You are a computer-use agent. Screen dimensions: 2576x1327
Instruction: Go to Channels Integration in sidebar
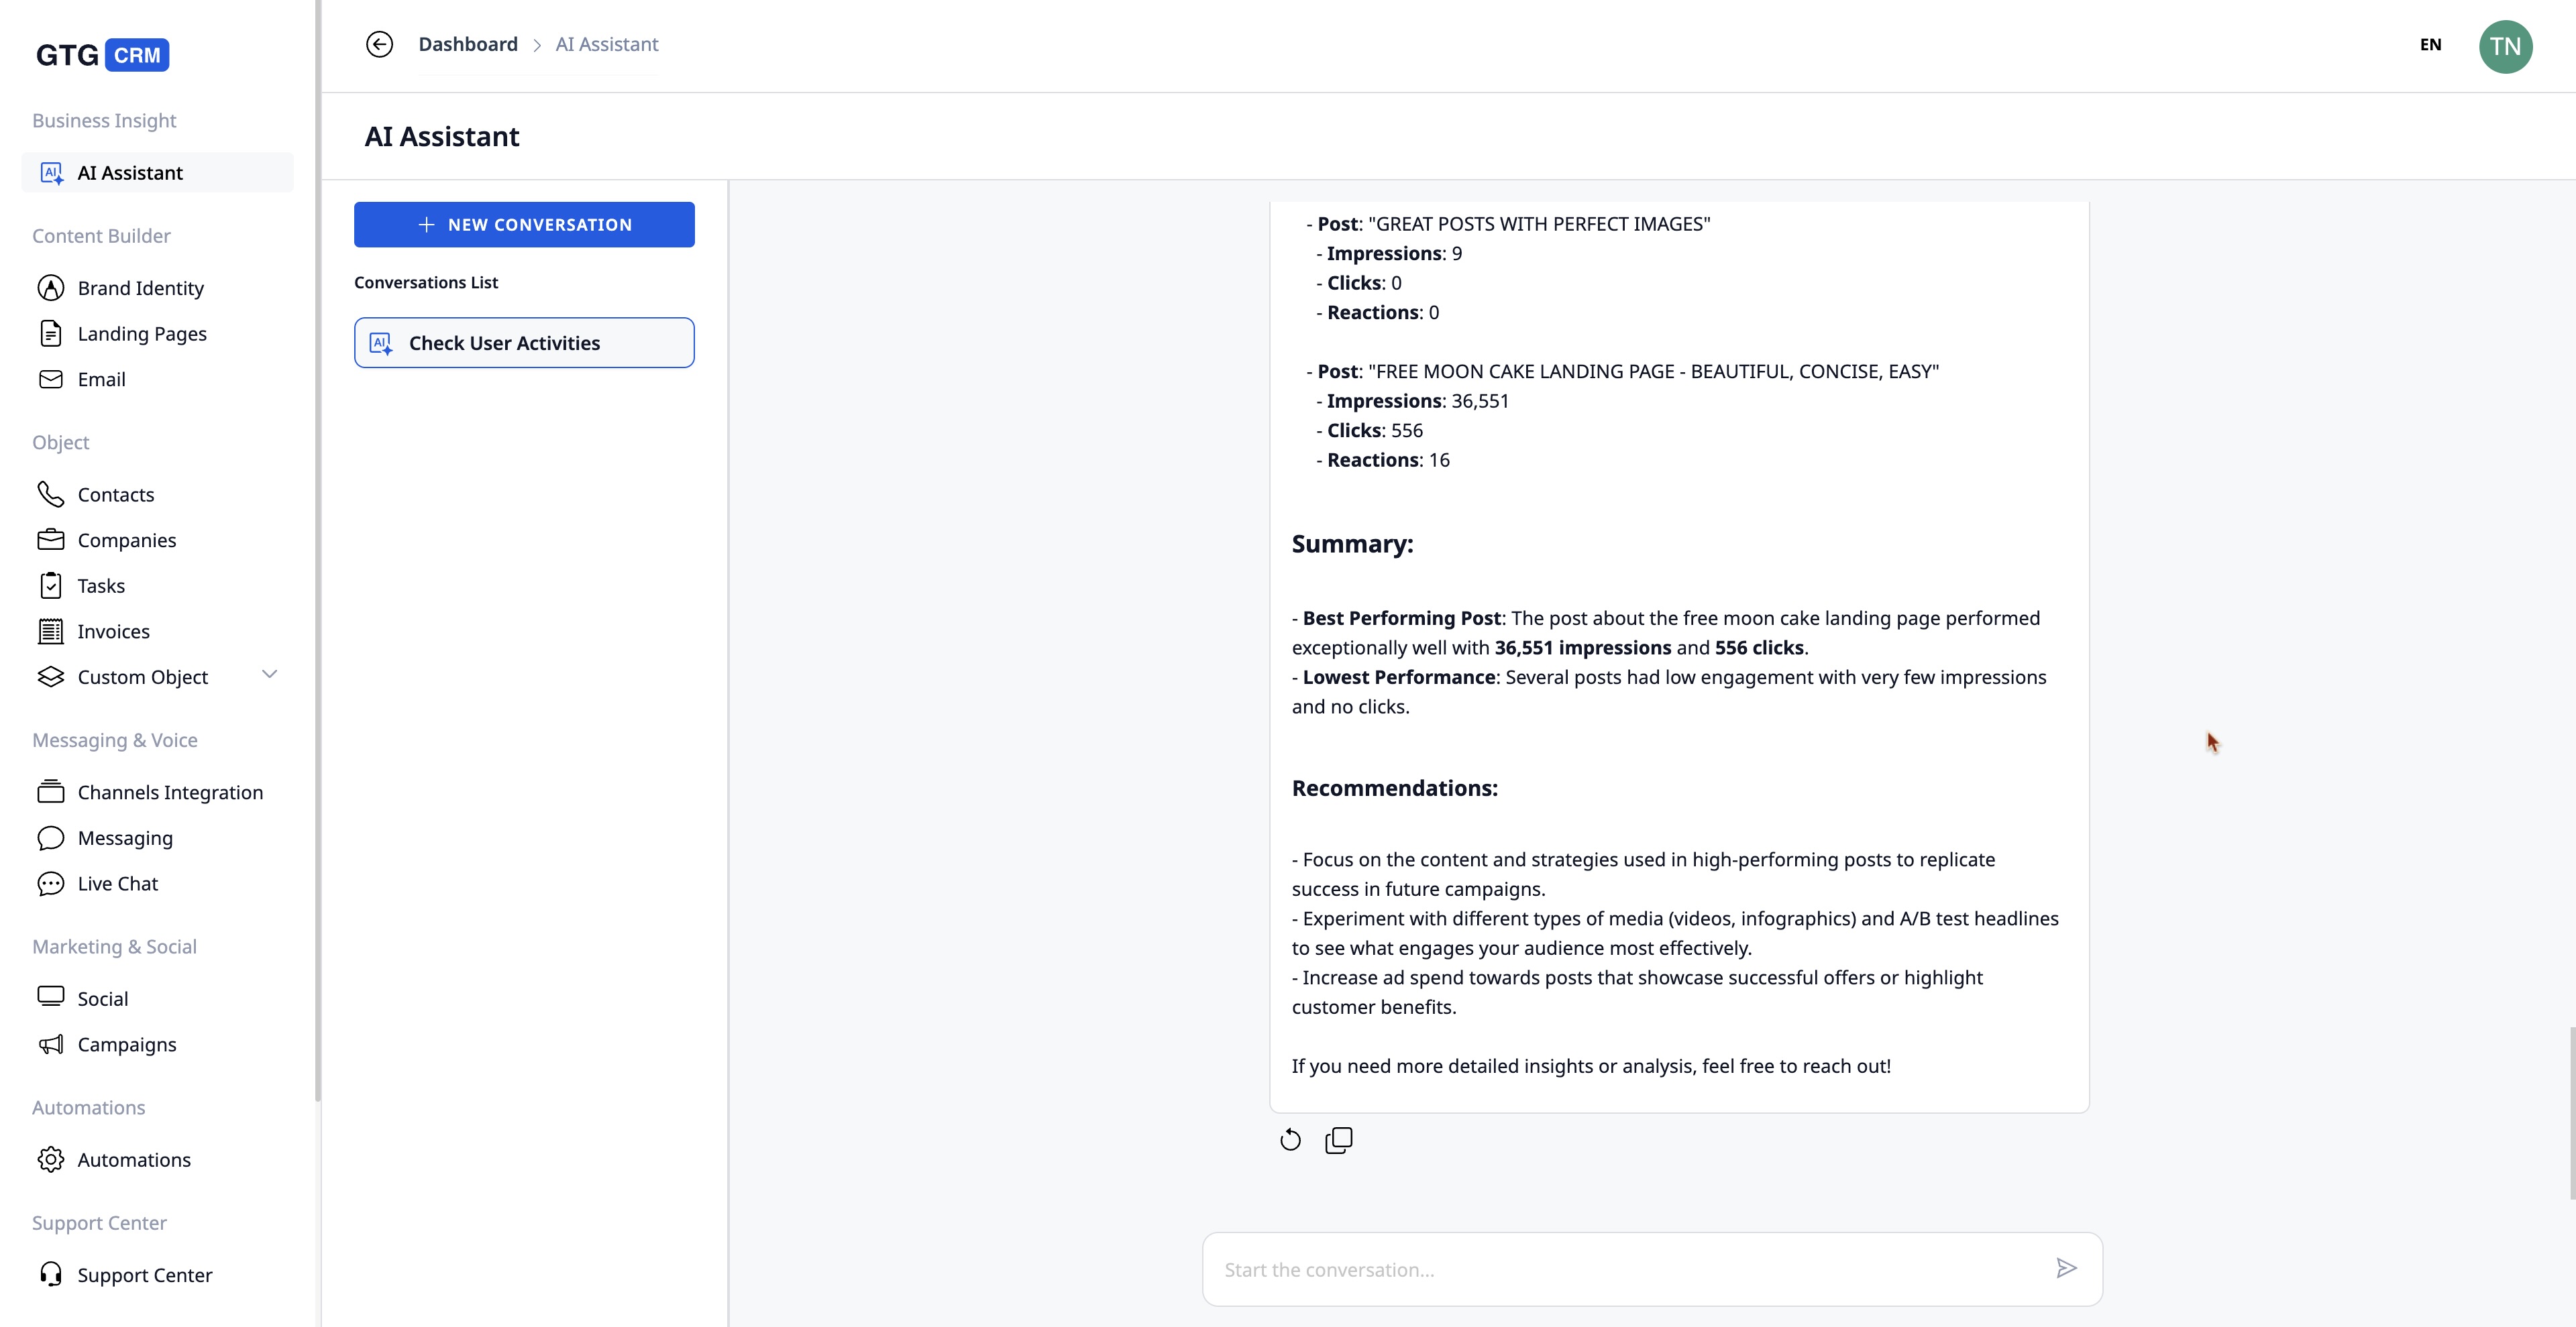pyautogui.click(x=170, y=793)
